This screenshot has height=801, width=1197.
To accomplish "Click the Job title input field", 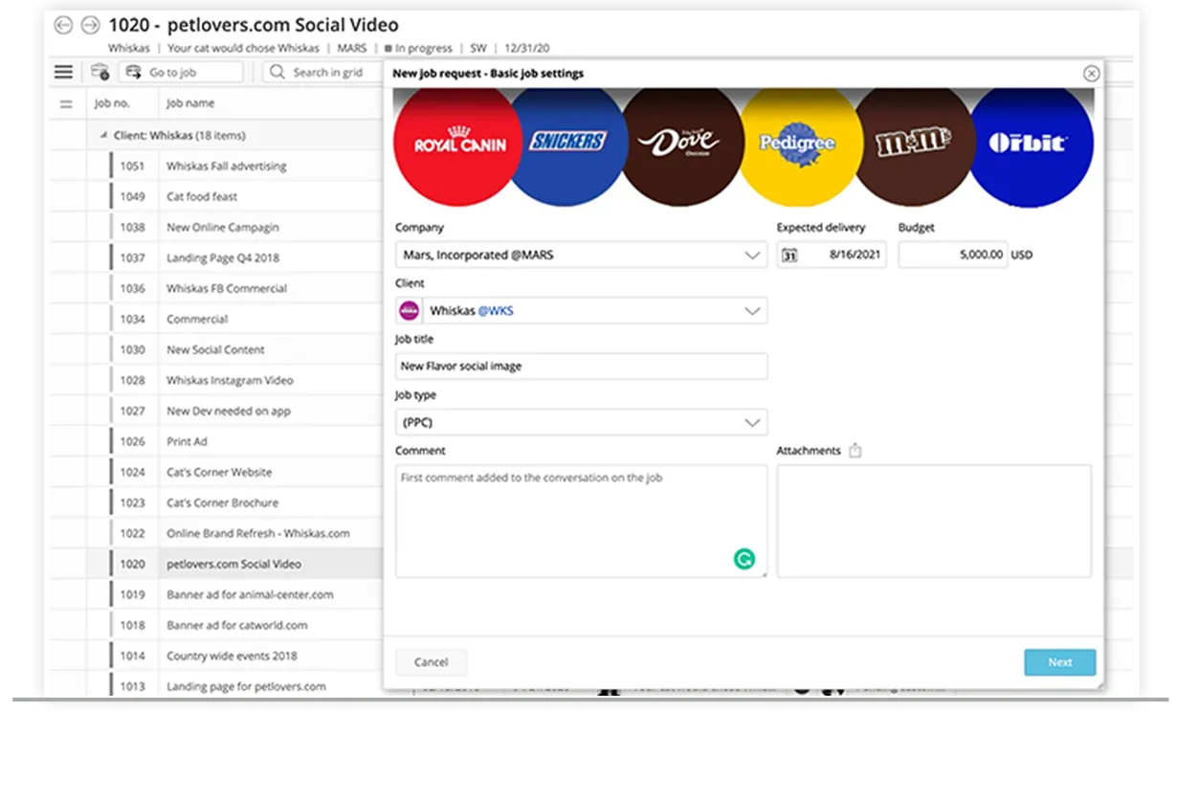I will click(x=581, y=366).
